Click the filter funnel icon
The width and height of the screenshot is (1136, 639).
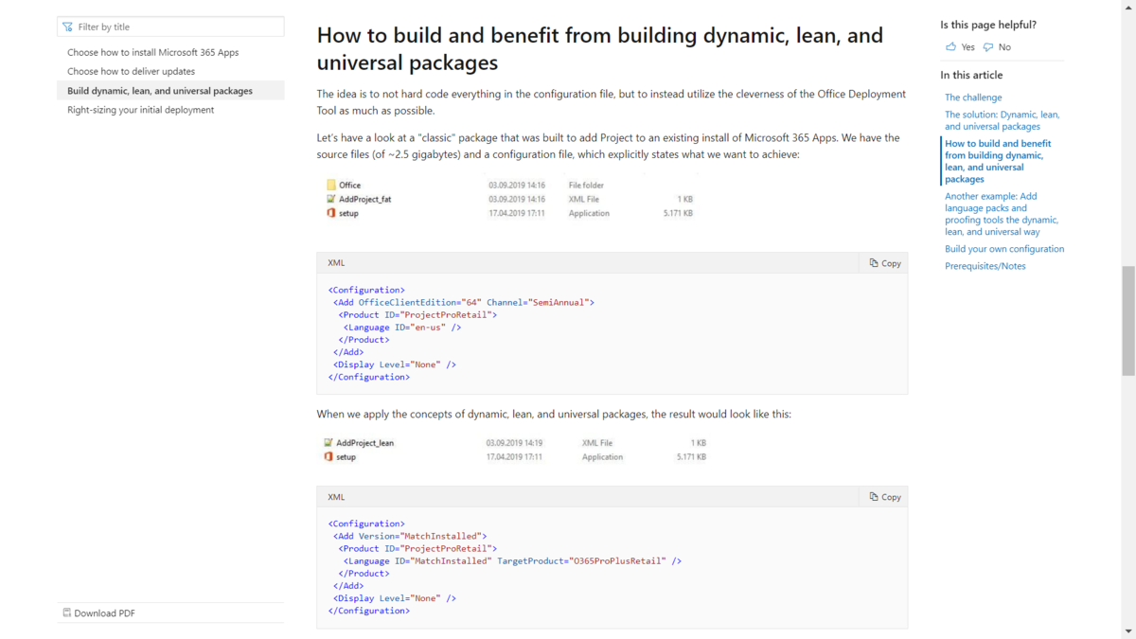[67, 27]
